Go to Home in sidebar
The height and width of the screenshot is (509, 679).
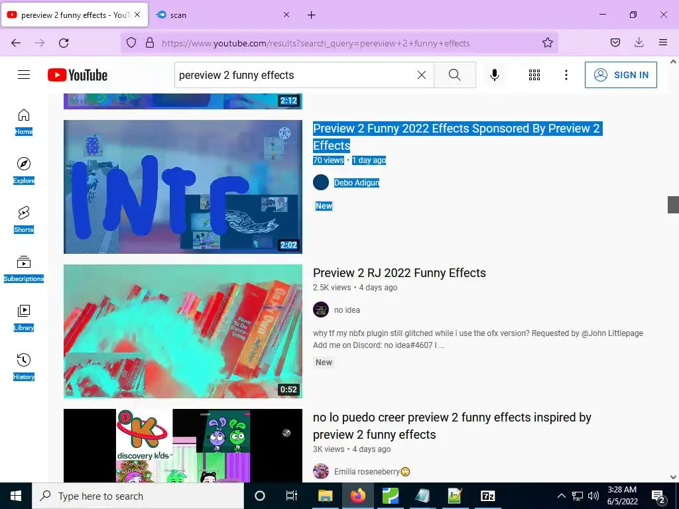[24, 122]
